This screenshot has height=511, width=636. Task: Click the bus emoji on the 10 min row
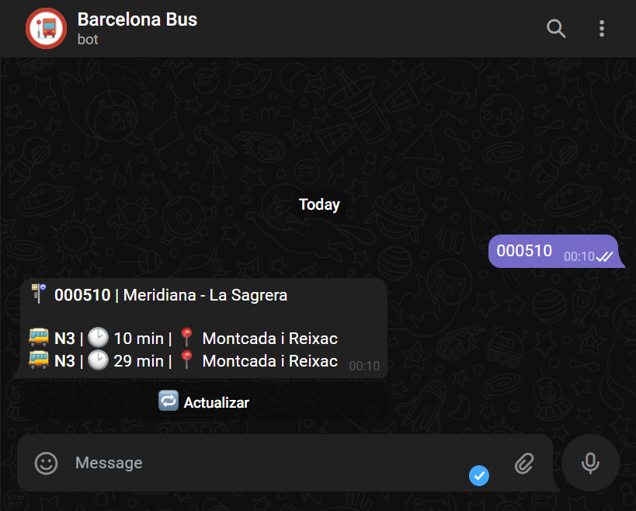pyautogui.click(x=39, y=338)
